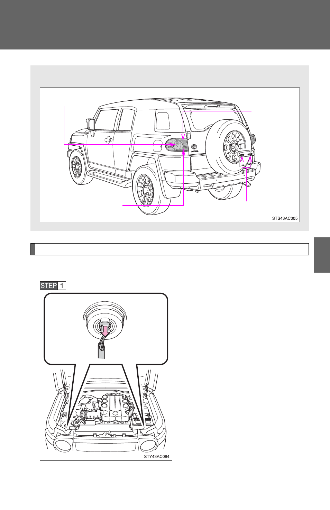Select the gray section tab on the right edge
The width and height of the screenshot is (330, 510).
pos(322,255)
